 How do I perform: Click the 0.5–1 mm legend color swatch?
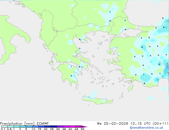pyautogui.click(x=11, y=127)
